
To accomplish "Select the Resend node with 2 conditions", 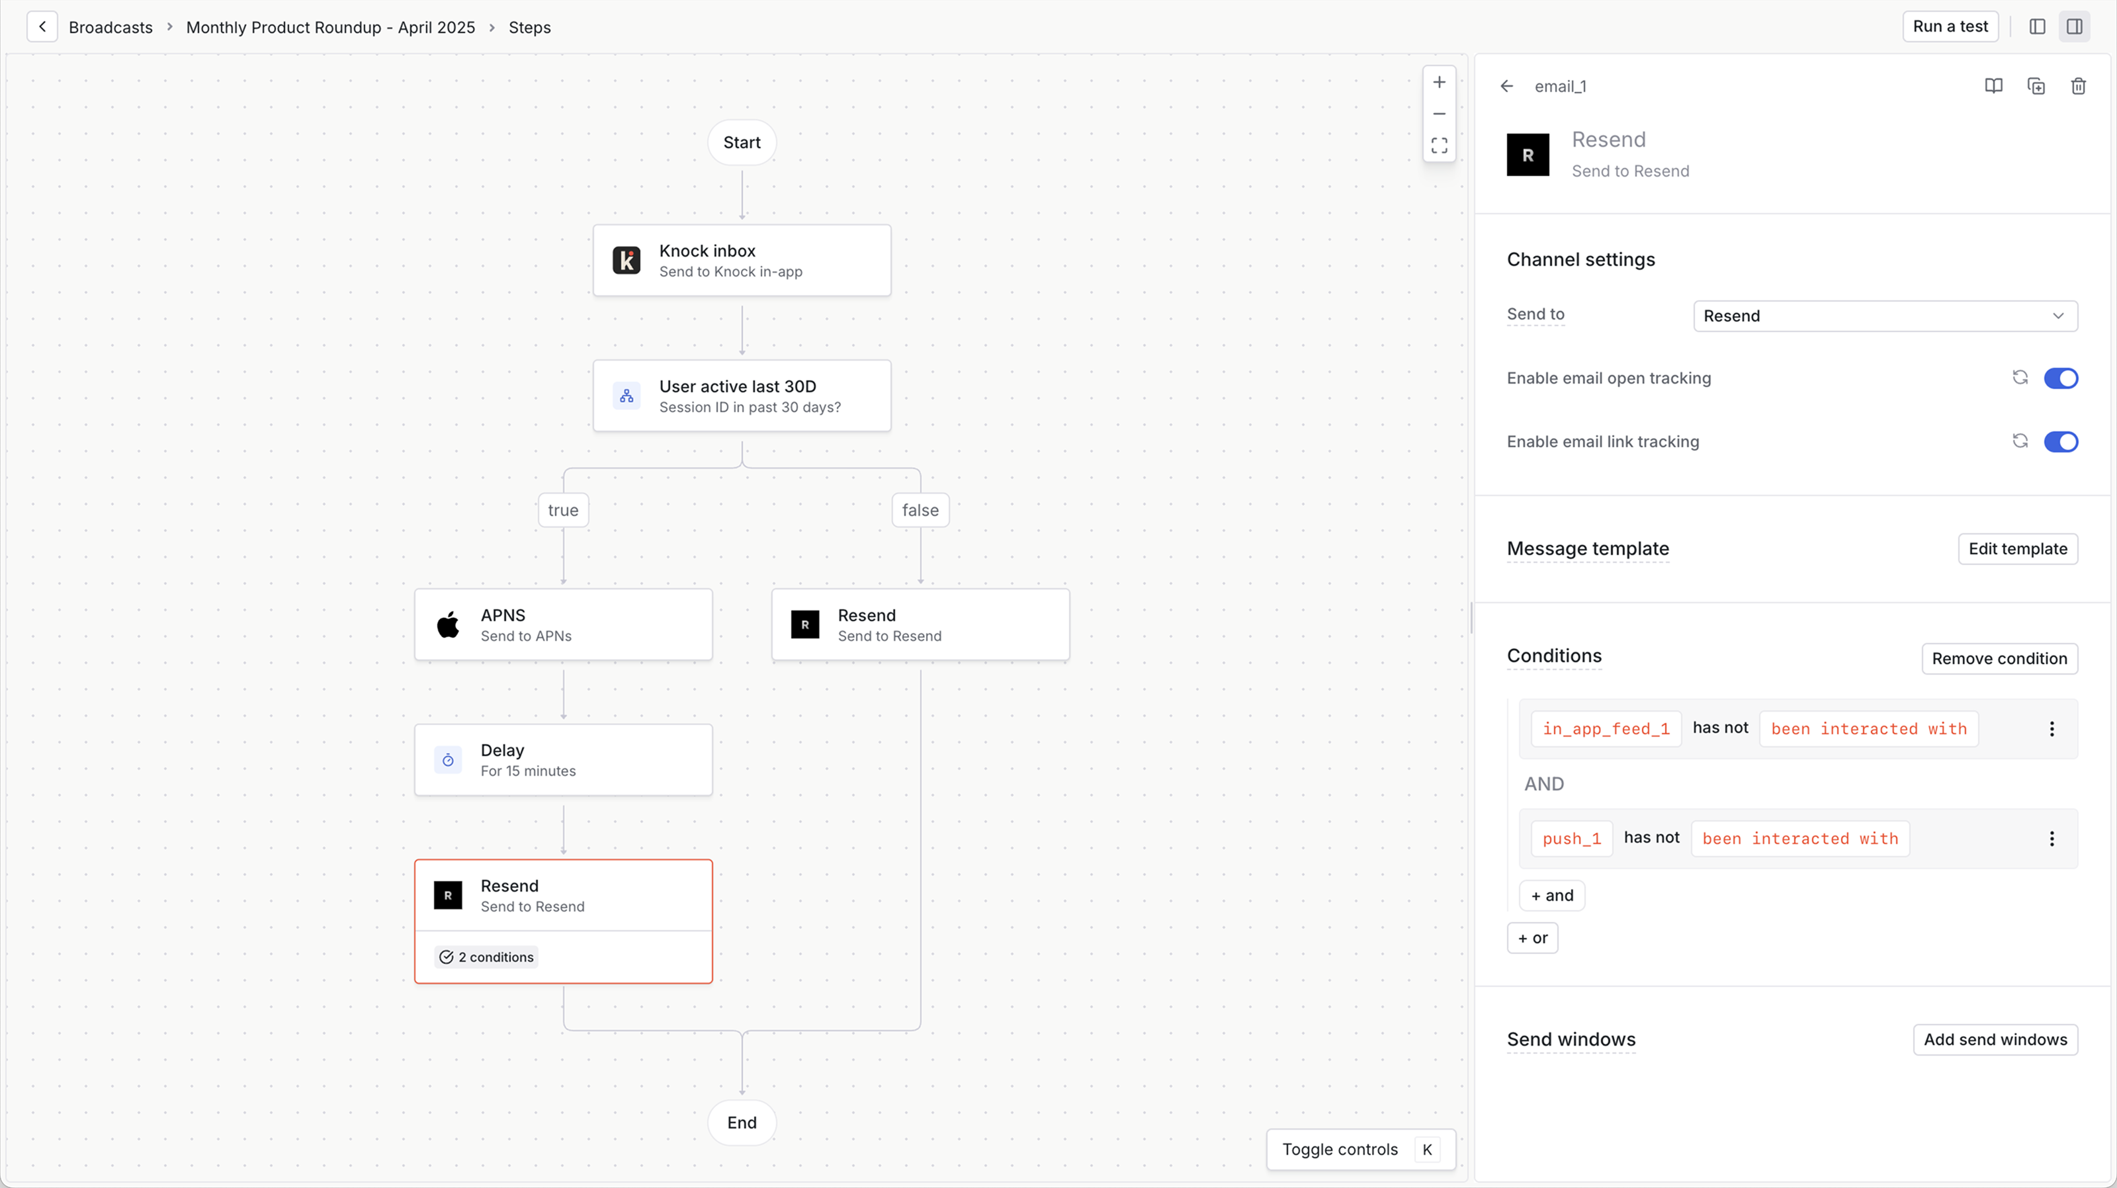I will (x=564, y=896).
